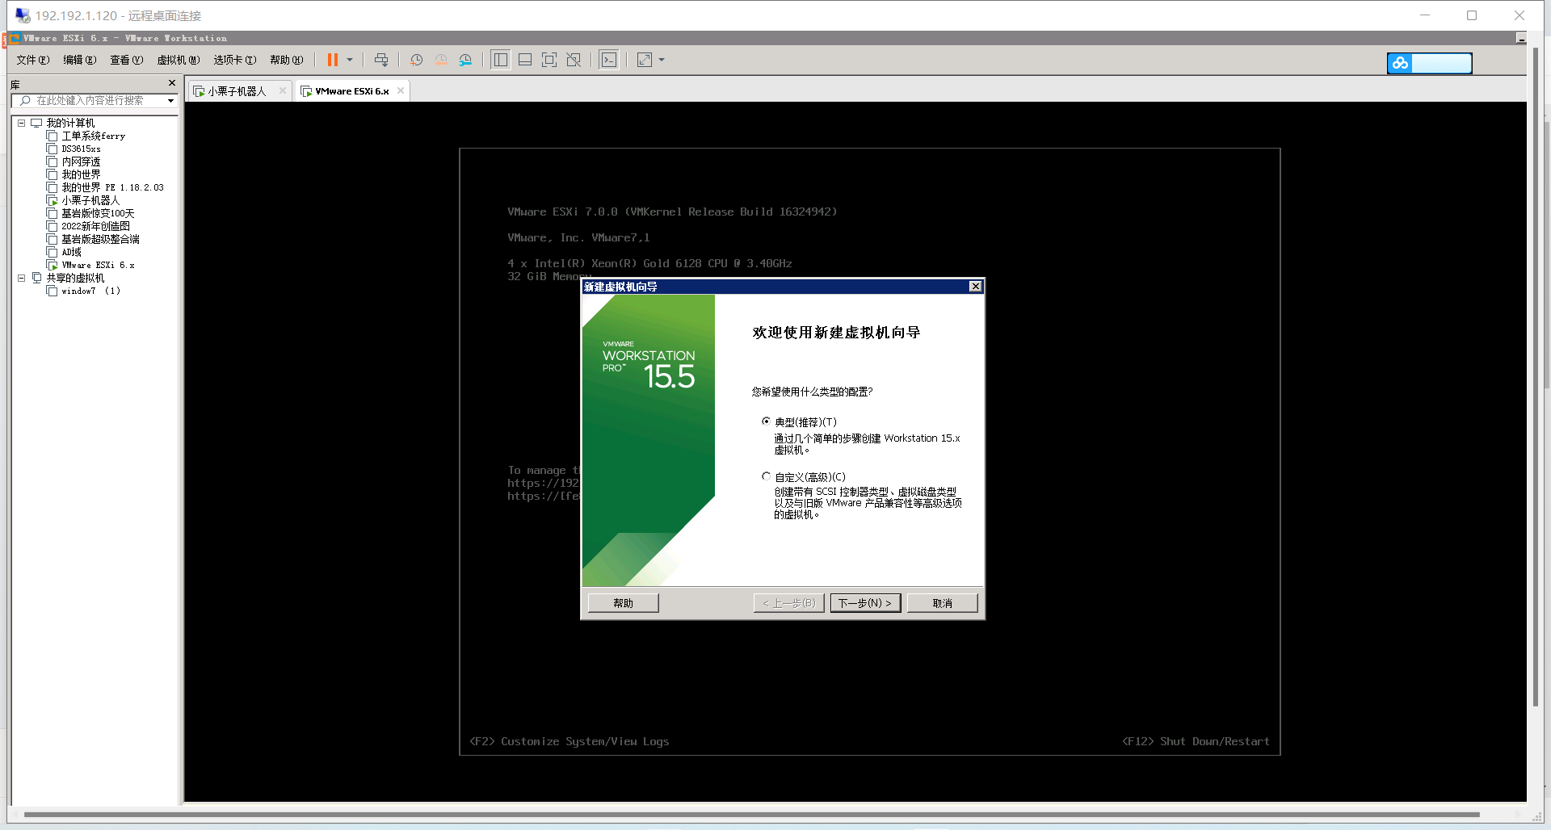Click the Unity mode icon

[x=574, y=60]
